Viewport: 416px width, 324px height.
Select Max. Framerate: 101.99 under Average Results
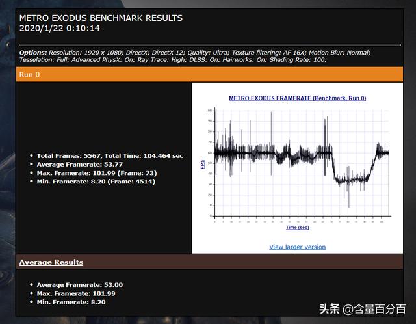[76, 293]
